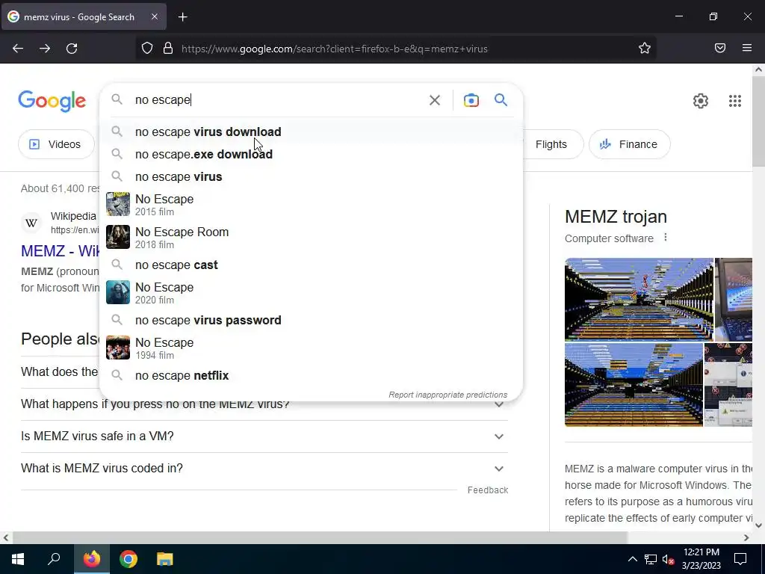765x574 pixels.
Task: Reload the page with the refresh icon
Action: coord(72,49)
